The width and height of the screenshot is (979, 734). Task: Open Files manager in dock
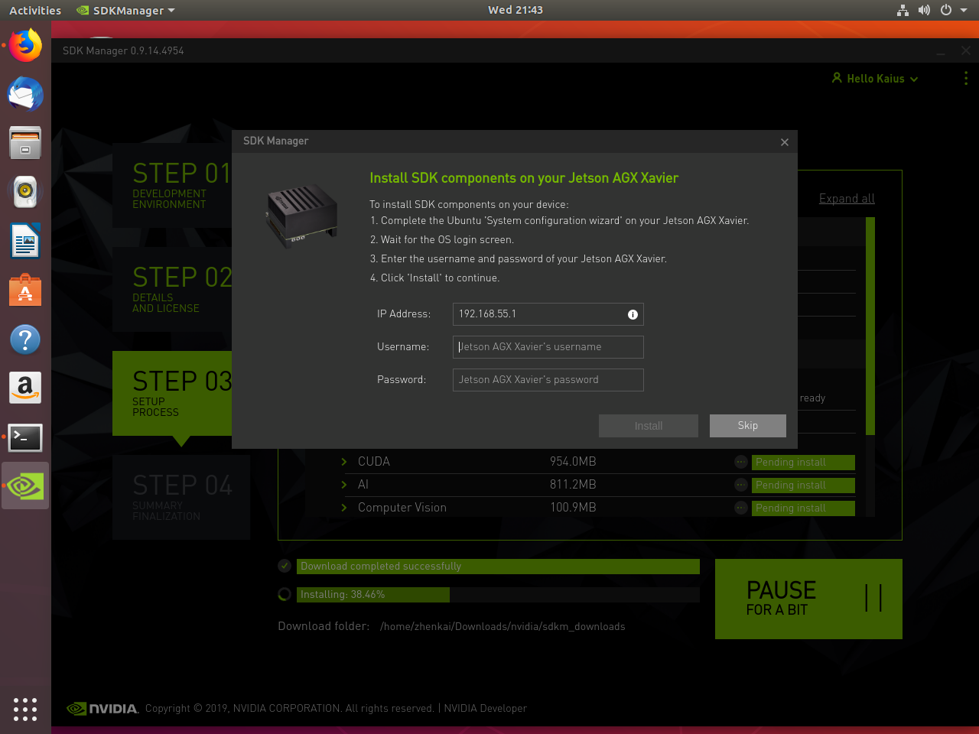[25, 143]
